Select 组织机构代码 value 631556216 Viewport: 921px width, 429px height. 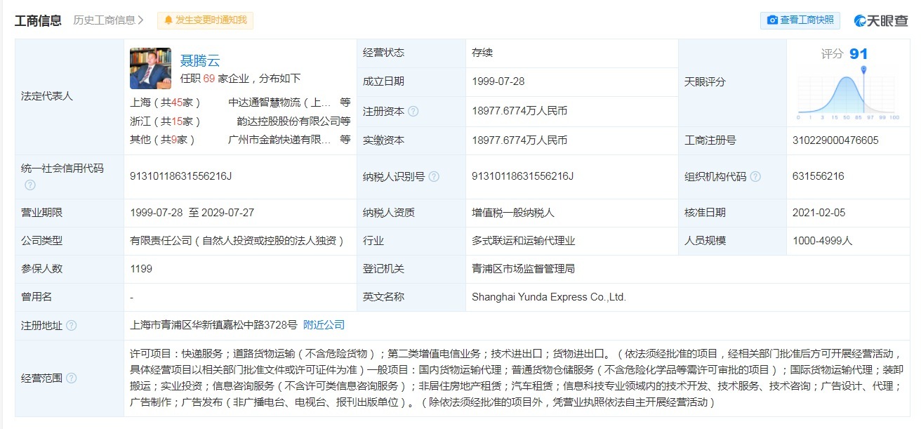(818, 177)
